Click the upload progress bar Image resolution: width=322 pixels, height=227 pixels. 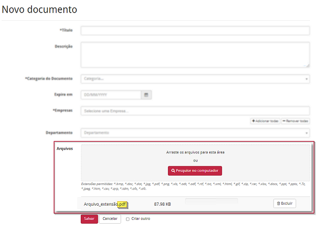pos(211,201)
